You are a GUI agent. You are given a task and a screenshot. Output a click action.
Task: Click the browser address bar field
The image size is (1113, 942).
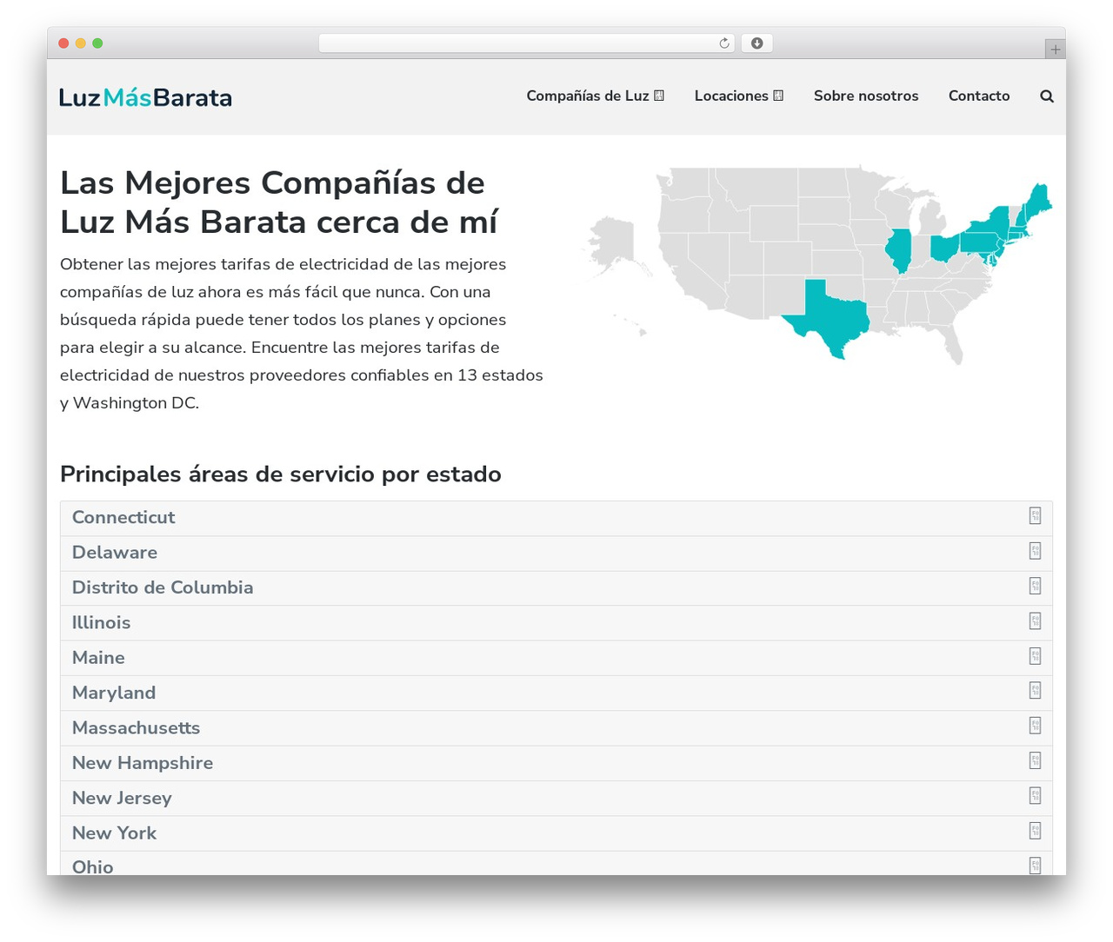point(527,43)
